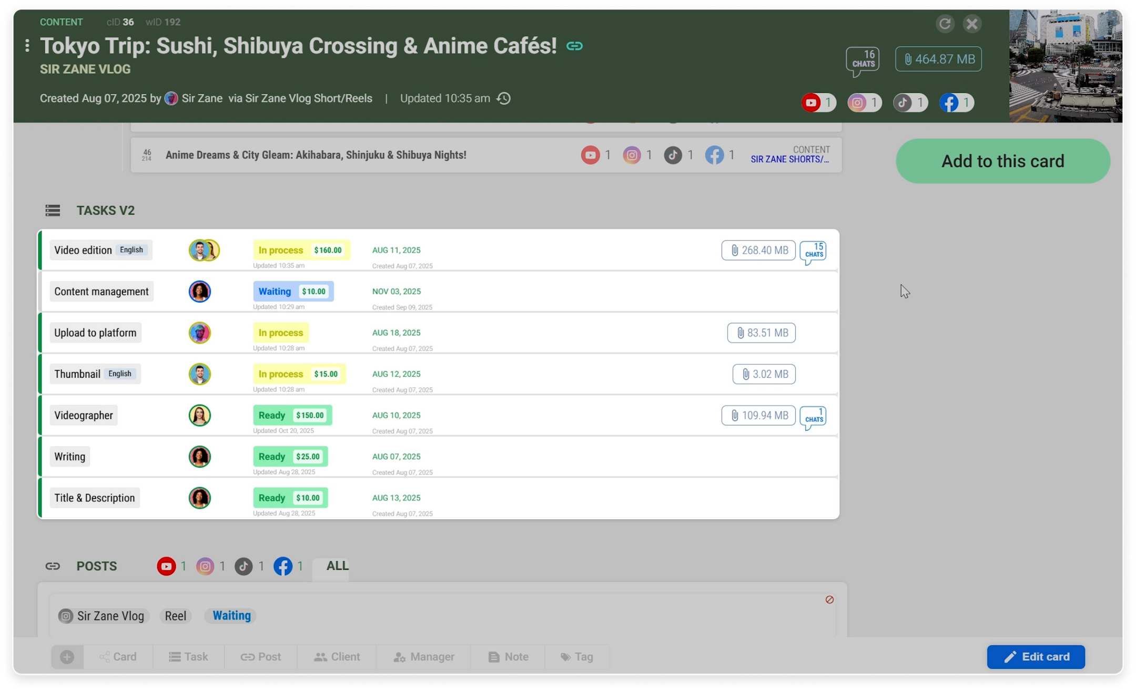Click the refresh icon in card header
The width and height of the screenshot is (1136, 691).
945,24
